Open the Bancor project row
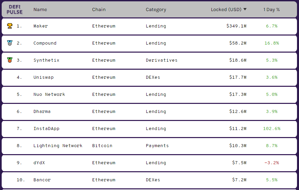 point(149,180)
